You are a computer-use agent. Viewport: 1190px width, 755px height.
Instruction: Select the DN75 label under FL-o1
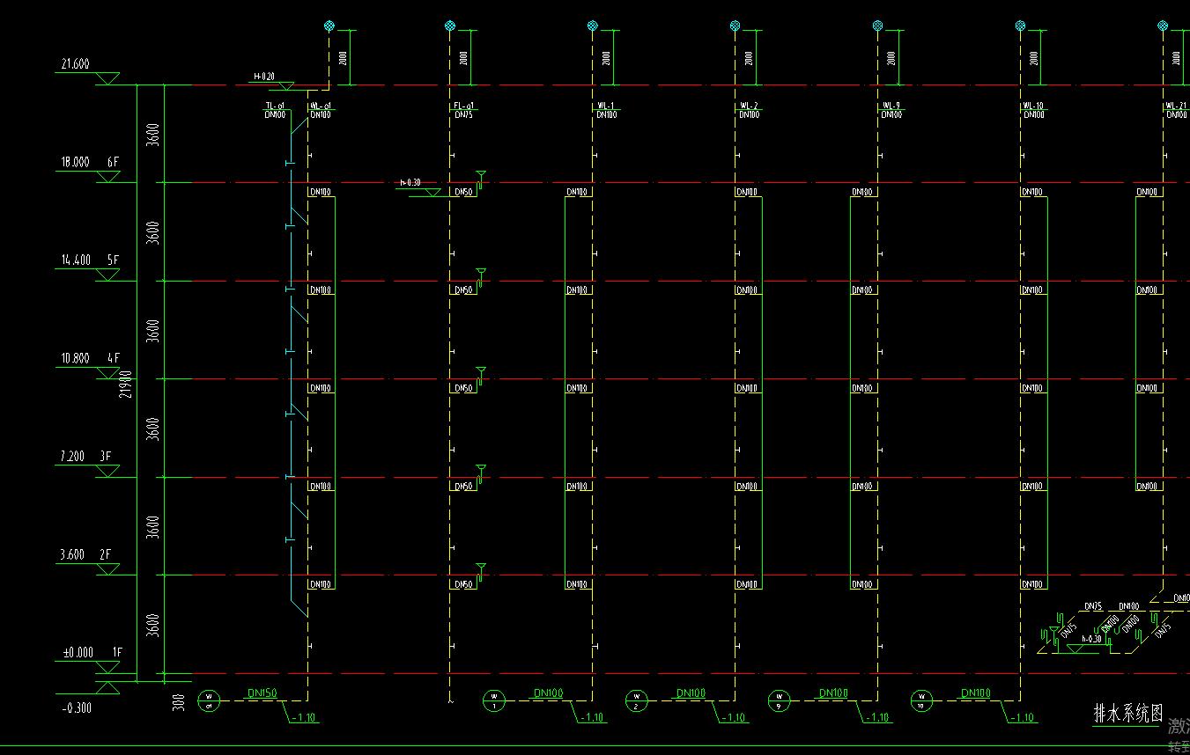pyautogui.click(x=463, y=114)
